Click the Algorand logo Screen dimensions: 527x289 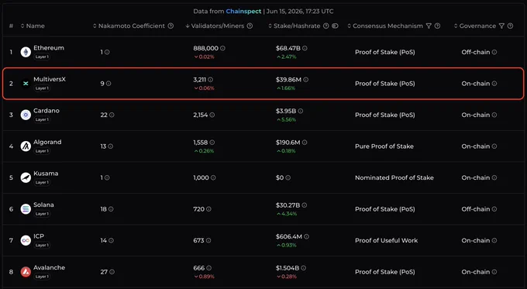point(26,146)
